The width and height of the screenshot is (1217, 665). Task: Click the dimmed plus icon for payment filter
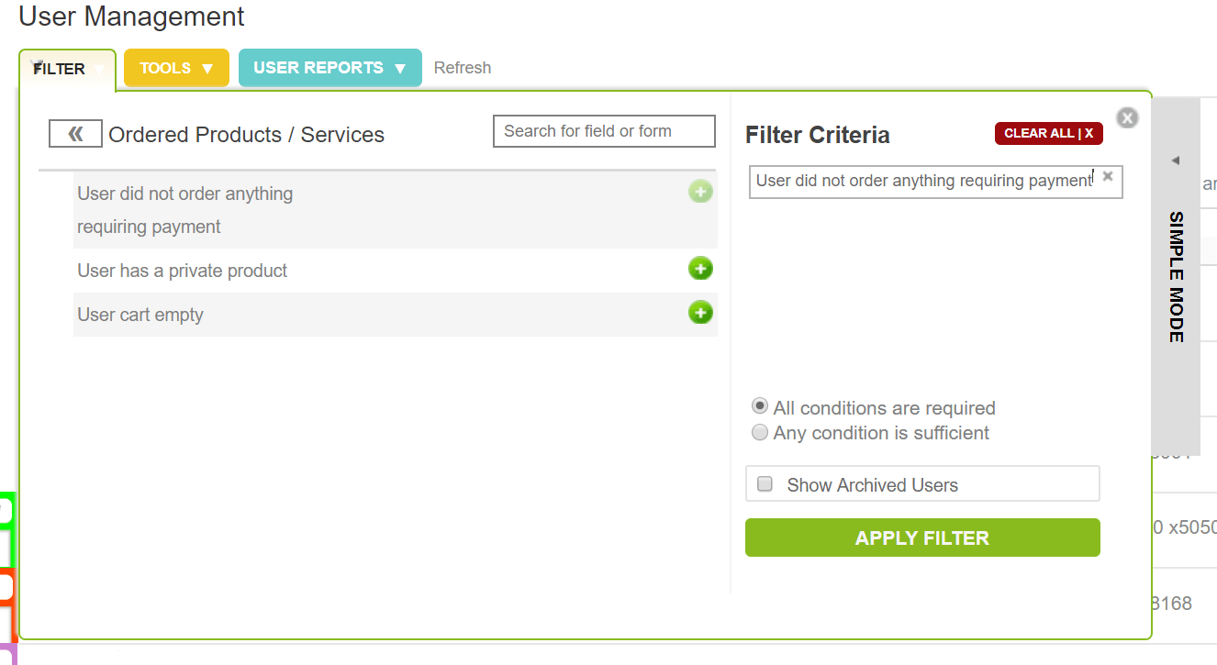coord(700,192)
